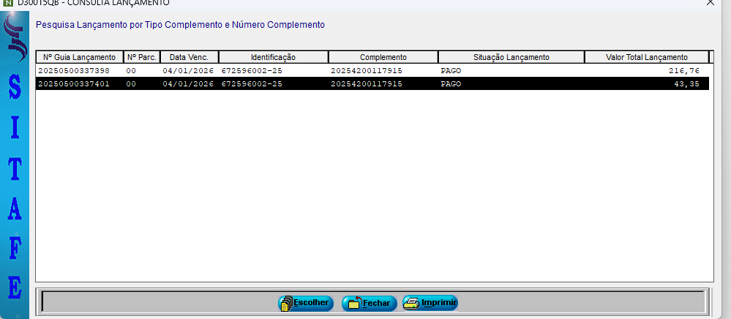Screen dimensions: 731x319
Task: Click the Data Venc. column header
Action: coord(189,57)
